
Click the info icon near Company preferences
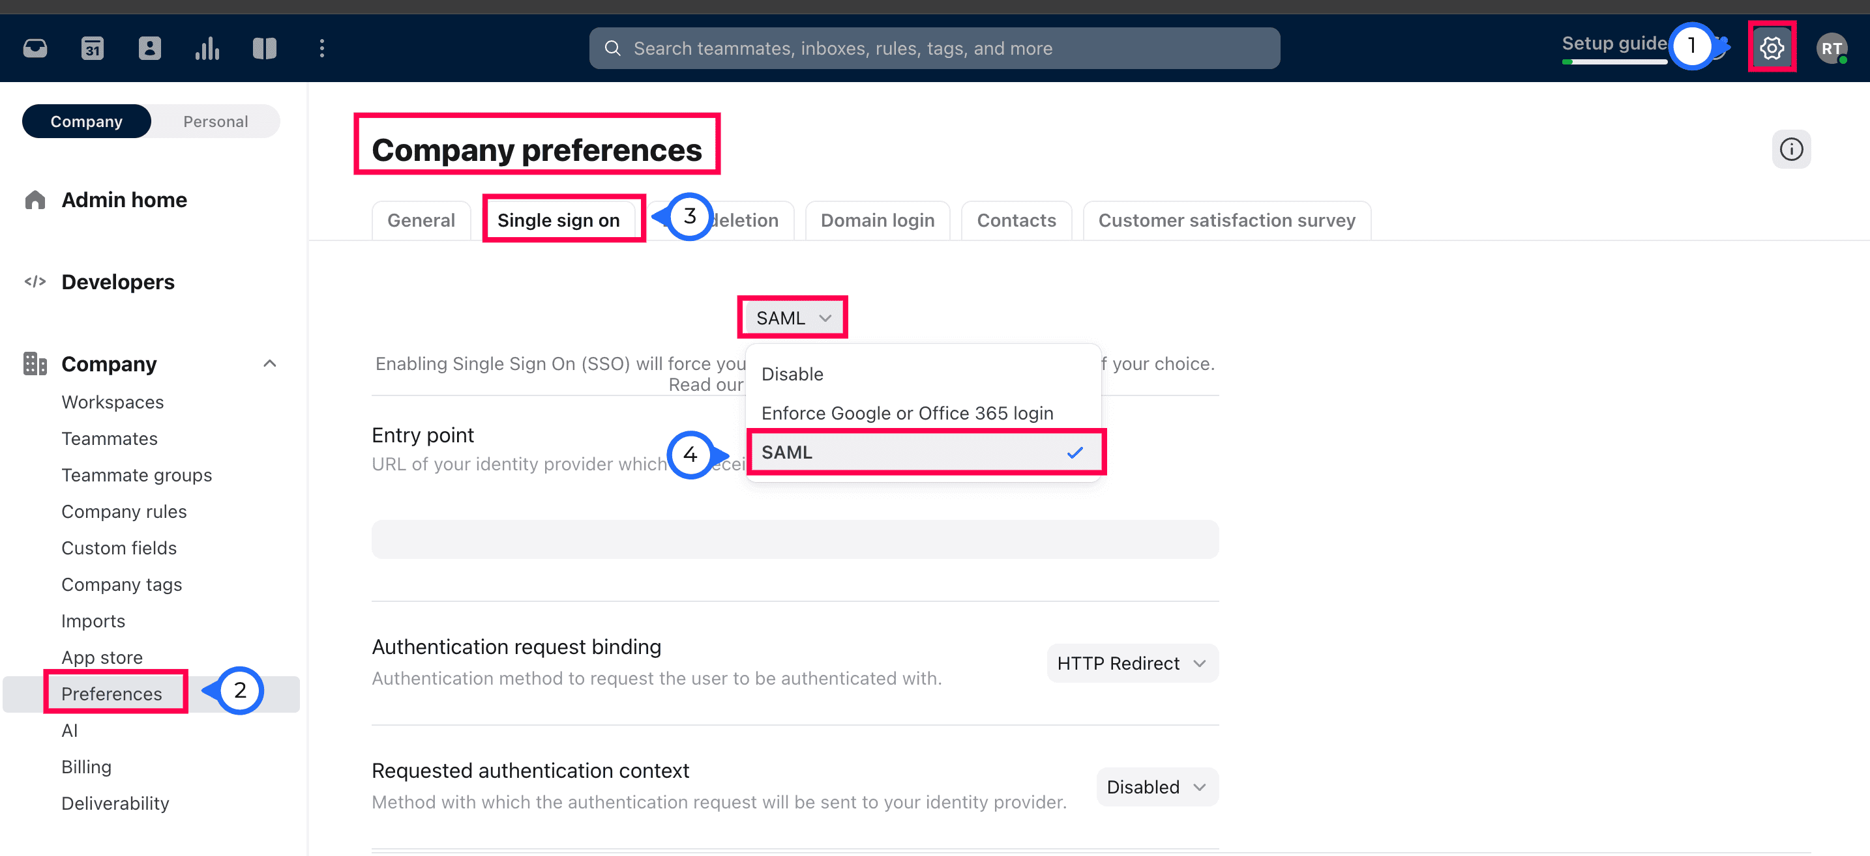pos(1792,149)
